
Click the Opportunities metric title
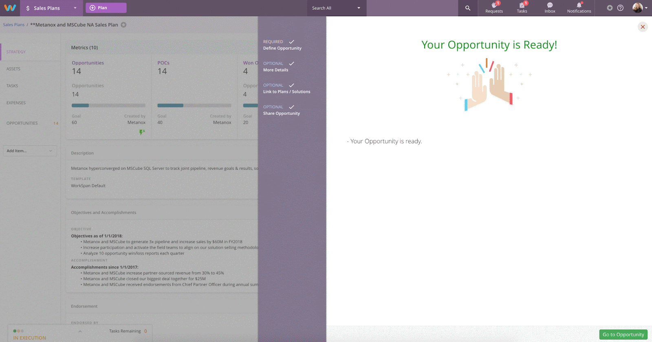tap(88, 63)
